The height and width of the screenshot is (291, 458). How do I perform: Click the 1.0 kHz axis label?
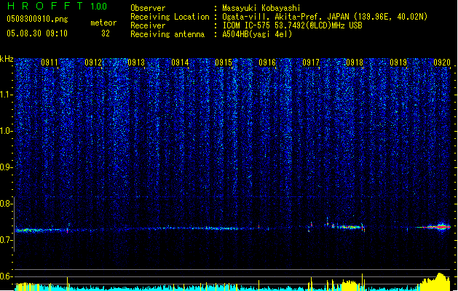[7, 131]
